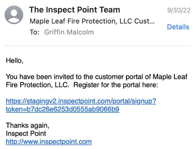Click the To: label
195x149 pixels.
pos(35,32)
